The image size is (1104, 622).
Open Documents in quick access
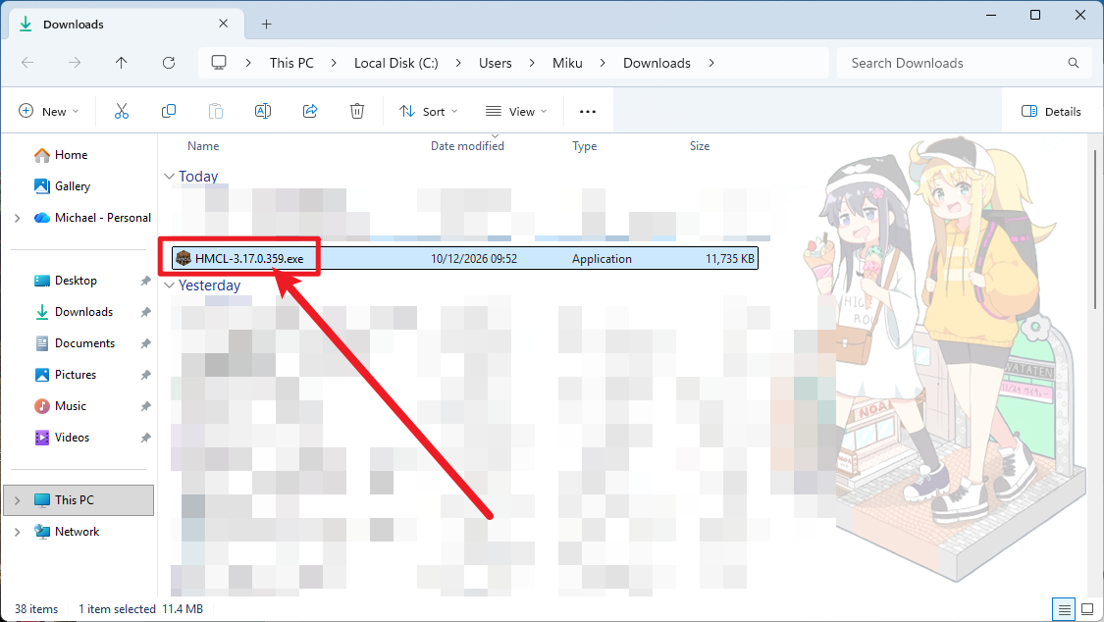(x=84, y=343)
